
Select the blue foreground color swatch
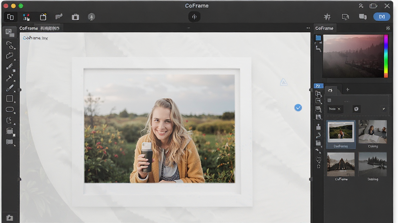(318, 38)
